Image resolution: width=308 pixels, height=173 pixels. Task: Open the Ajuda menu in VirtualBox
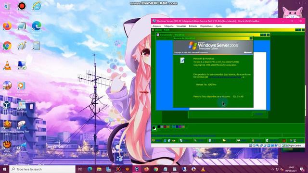(218, 26)
